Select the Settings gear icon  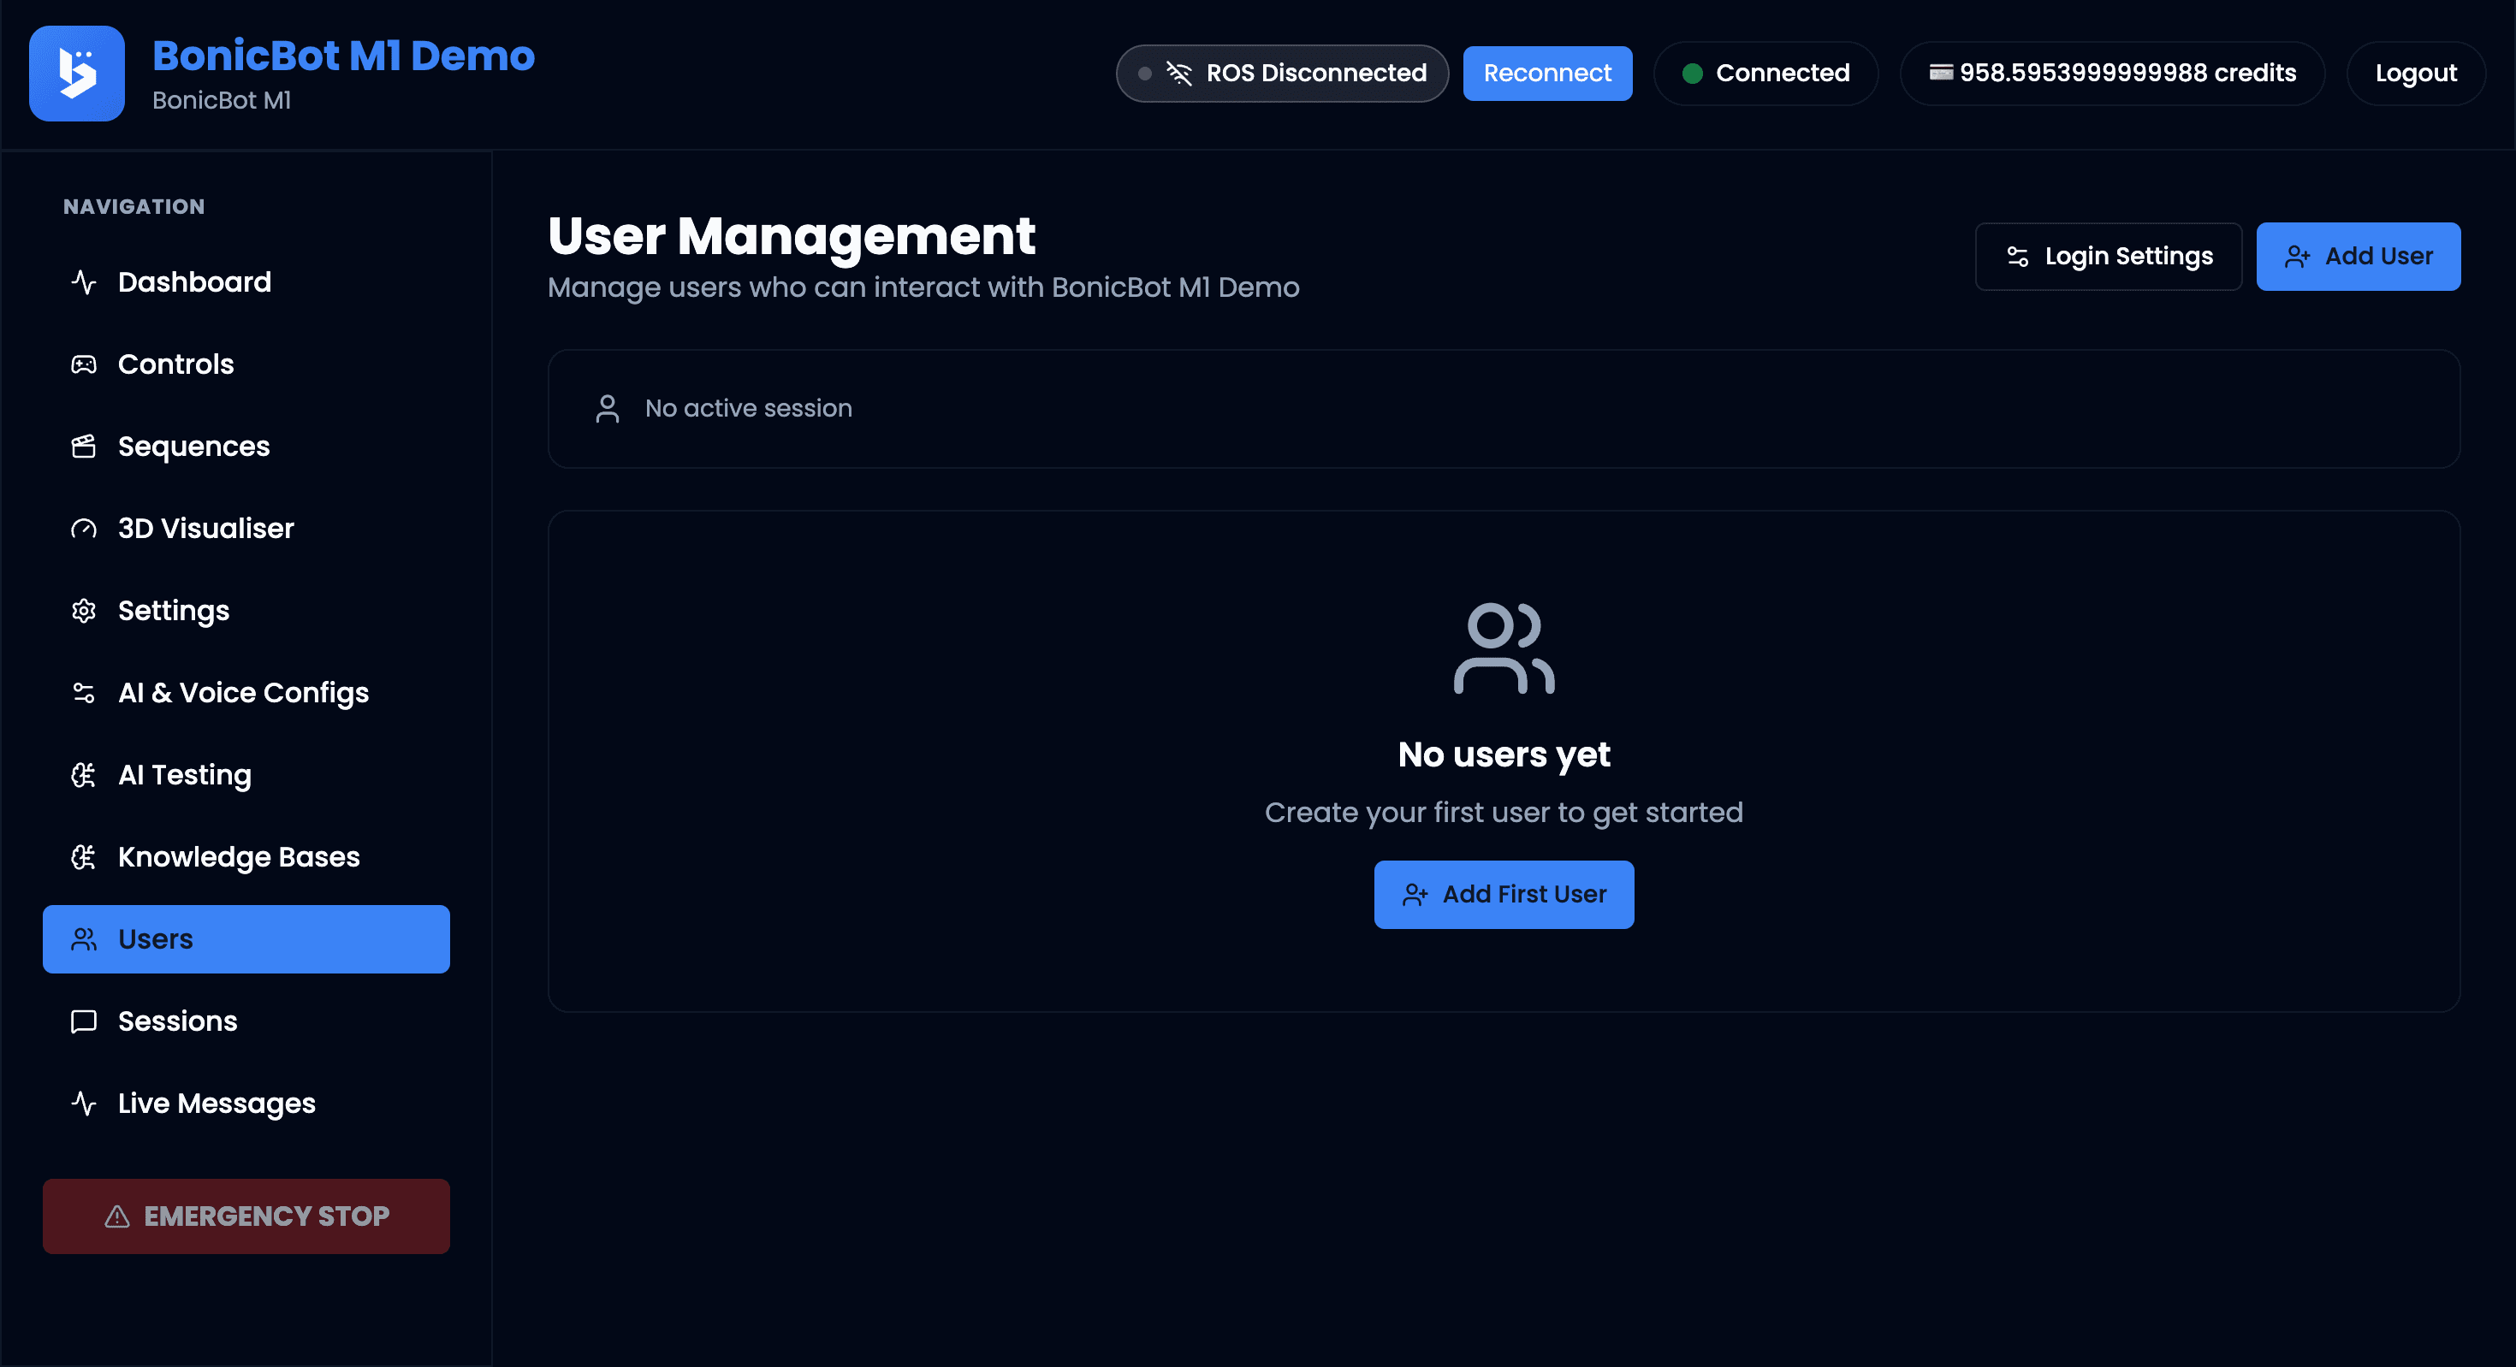(83, 610)
